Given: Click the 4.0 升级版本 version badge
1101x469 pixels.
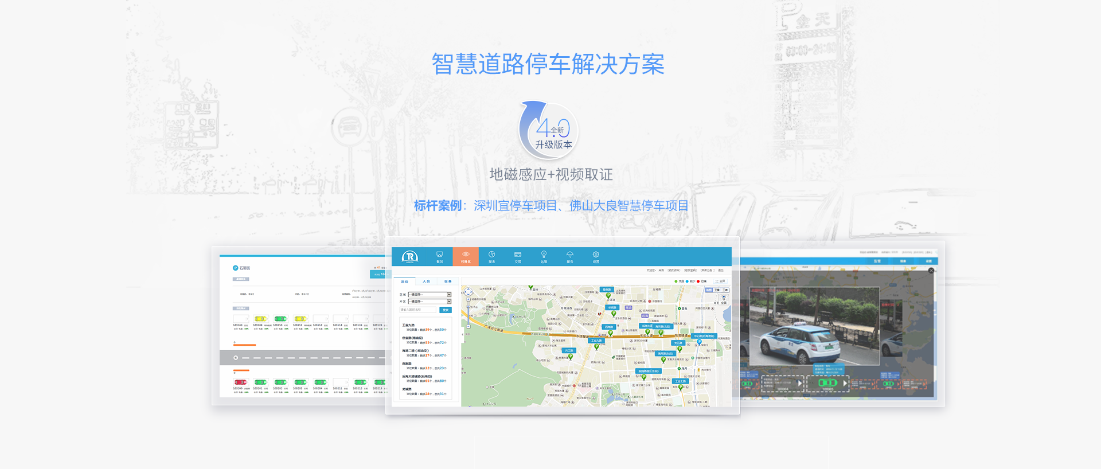Looking at the screenshot, I should tap(549, 131).
